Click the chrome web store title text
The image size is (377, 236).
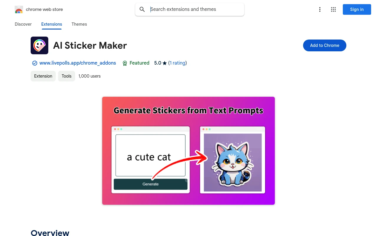pos(44,9)
